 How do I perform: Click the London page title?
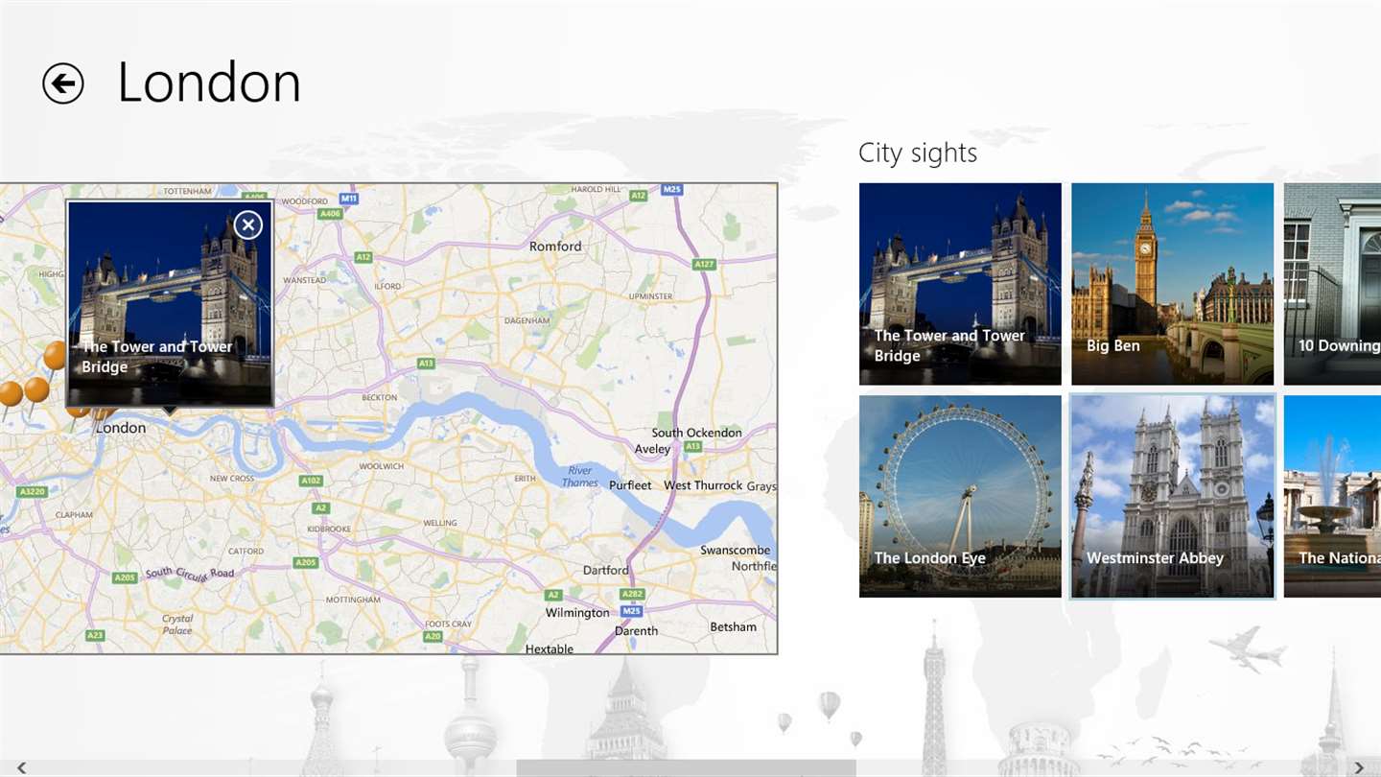click(x=209, y=82)
